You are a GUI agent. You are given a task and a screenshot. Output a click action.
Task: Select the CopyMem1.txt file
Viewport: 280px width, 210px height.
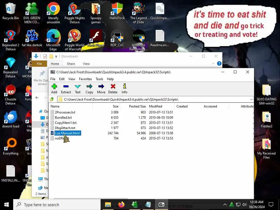coord(66,123)
